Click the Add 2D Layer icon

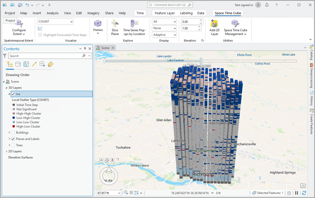click(214, 24)
